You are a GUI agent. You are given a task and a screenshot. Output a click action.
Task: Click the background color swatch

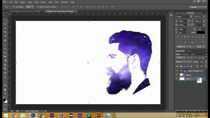[6, 102]
